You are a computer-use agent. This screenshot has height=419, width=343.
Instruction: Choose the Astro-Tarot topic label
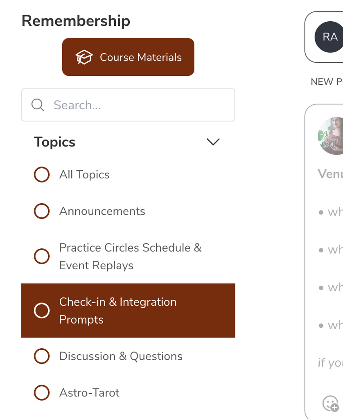coord(89,393)
